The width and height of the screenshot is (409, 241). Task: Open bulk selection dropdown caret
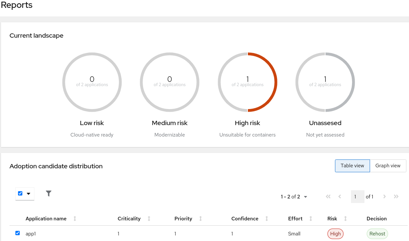(28, 194)
